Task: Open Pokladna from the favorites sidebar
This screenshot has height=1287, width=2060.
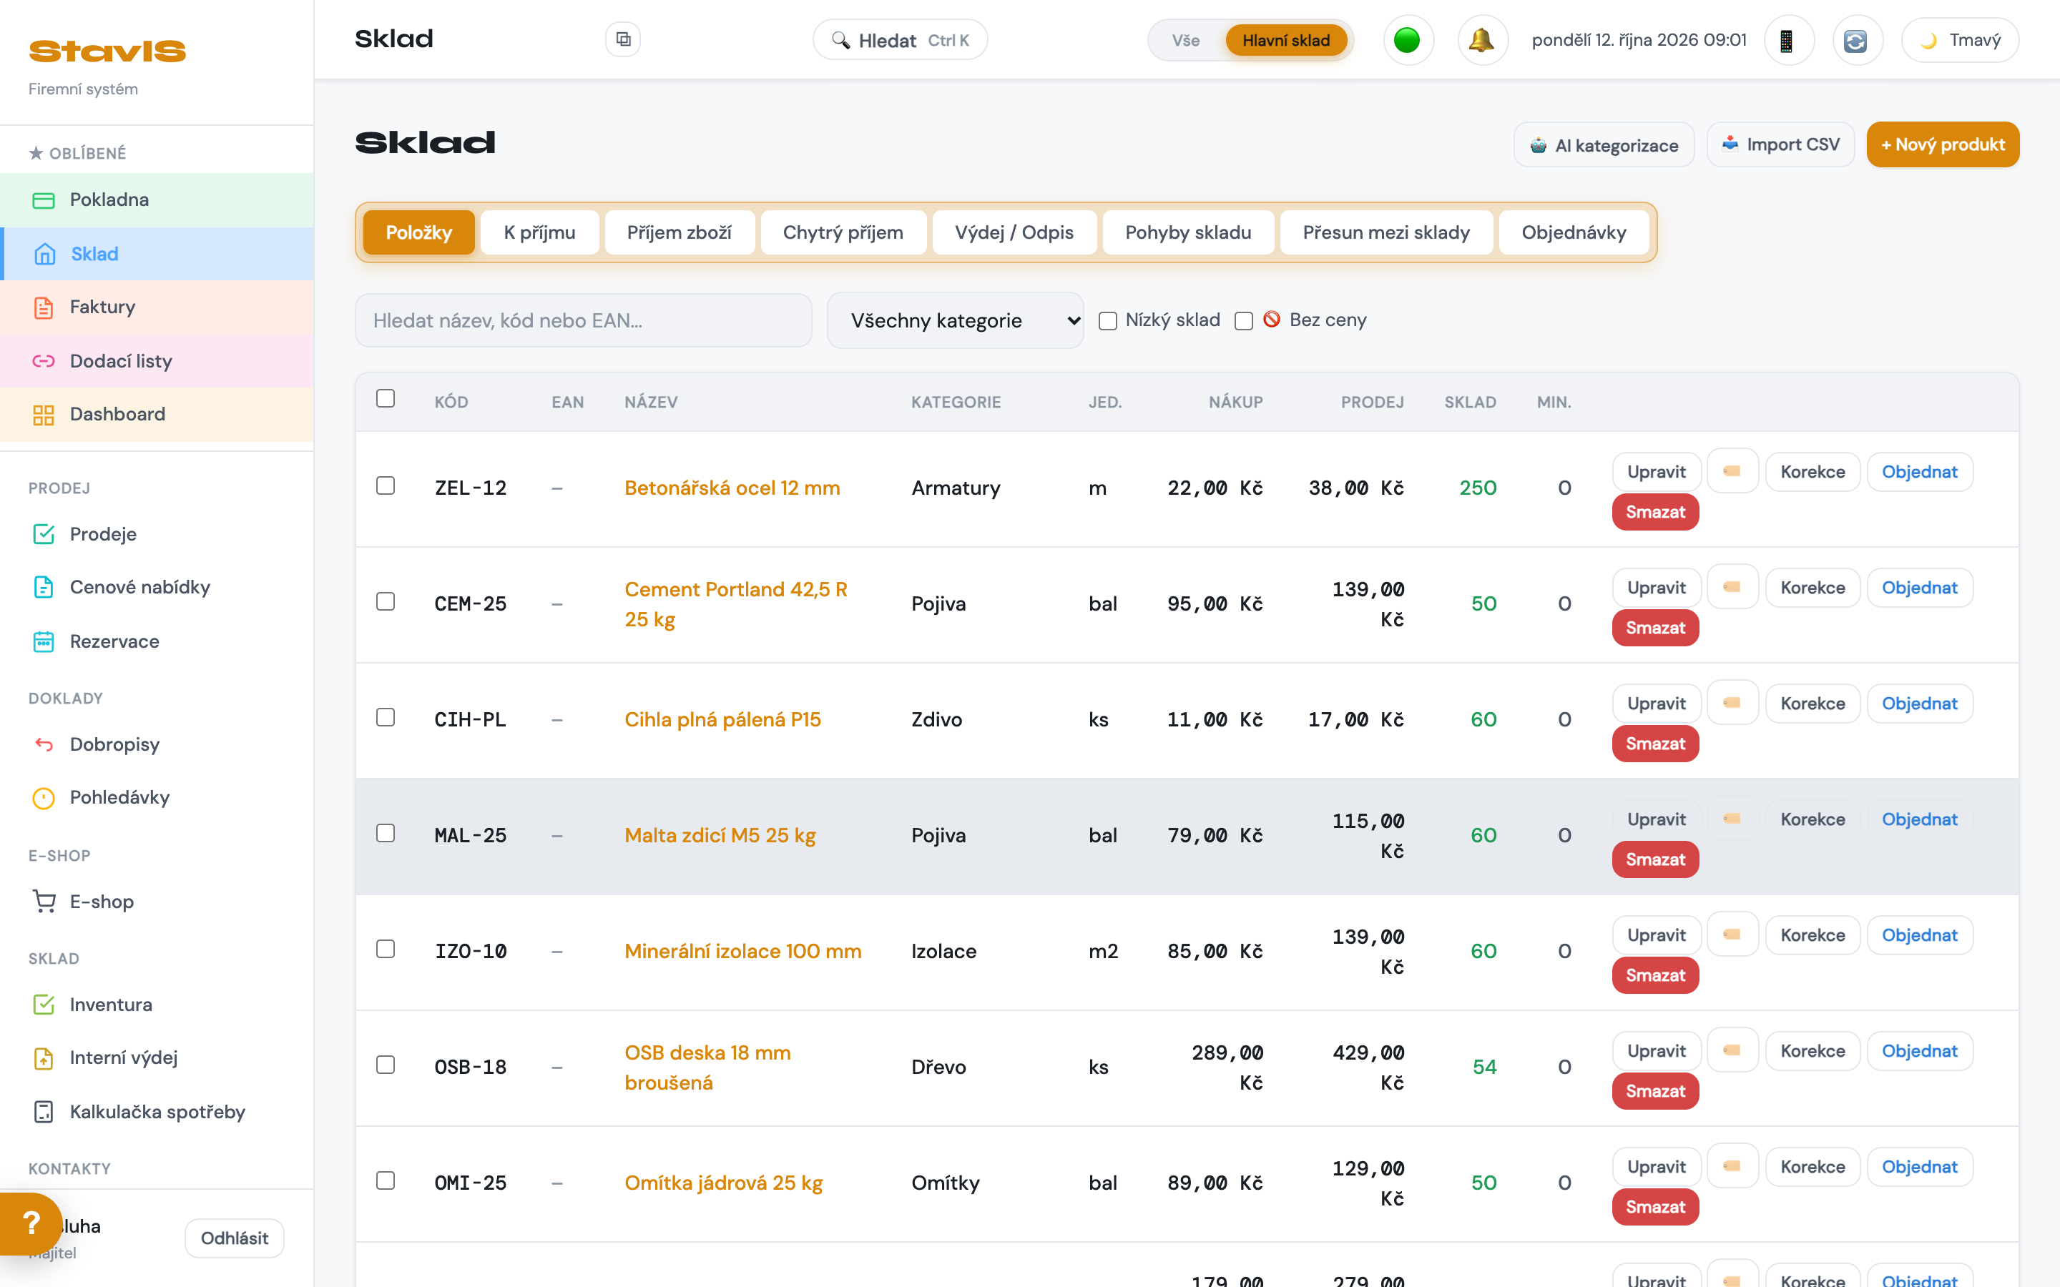Action: tap(157, 200)
